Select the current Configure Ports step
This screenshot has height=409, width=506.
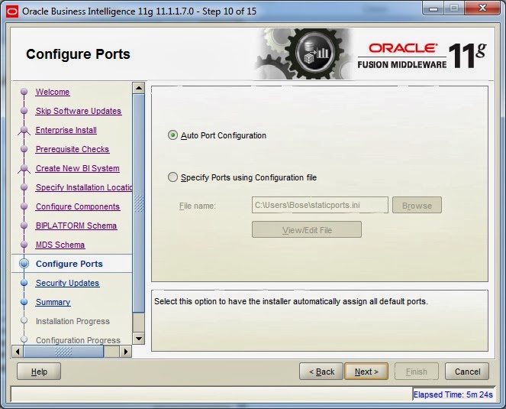[69, 264]
